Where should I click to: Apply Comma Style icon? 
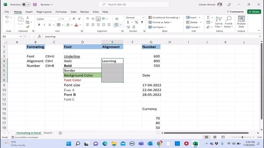pos(142,22)
